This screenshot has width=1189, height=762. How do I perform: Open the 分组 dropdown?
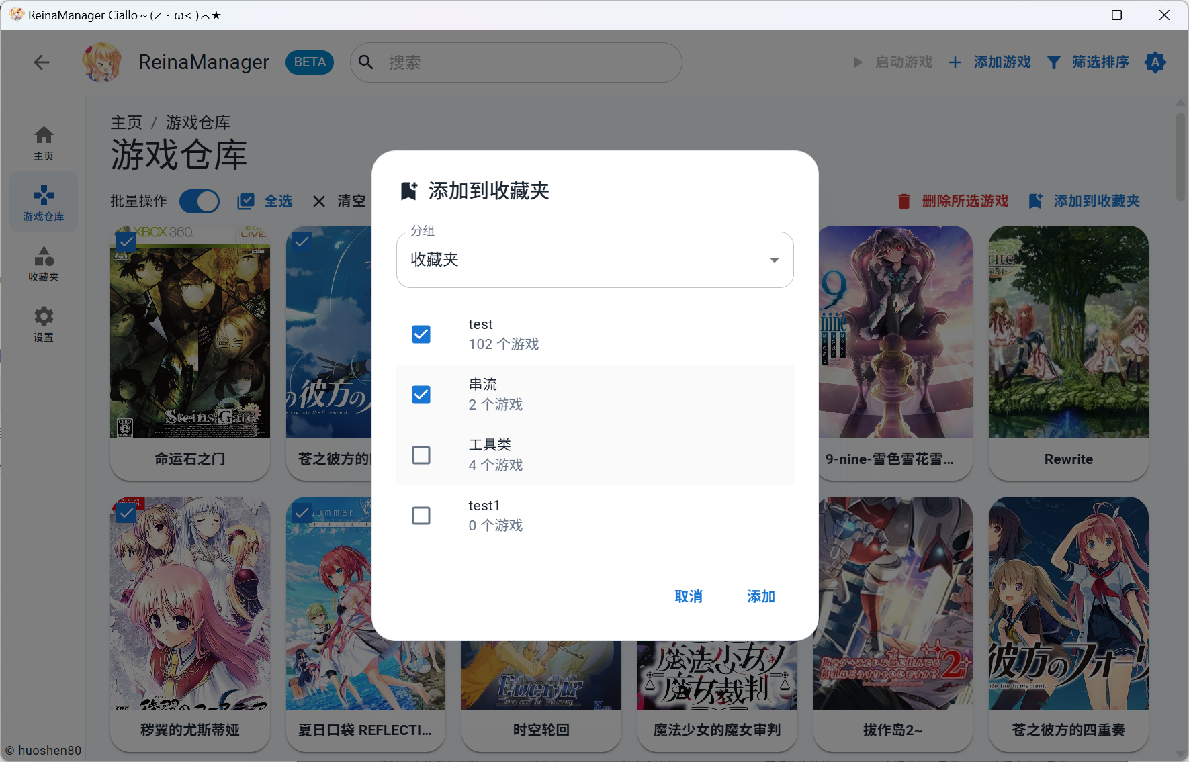(595, 260)
